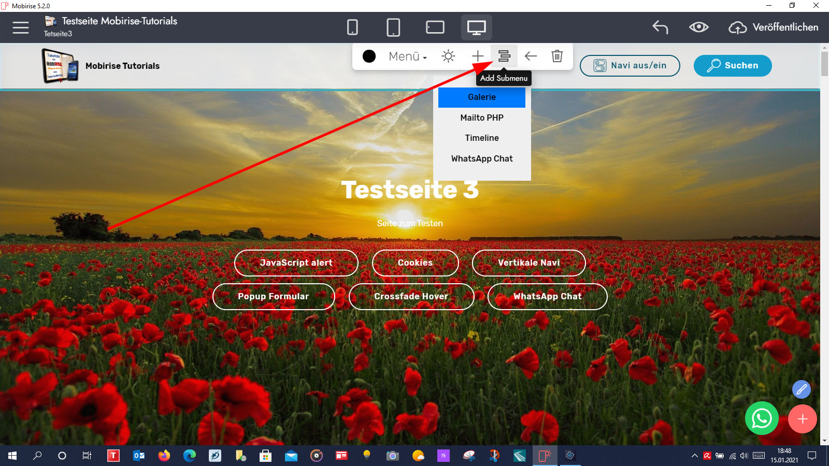Switch to tablet landscape preview
The image size is (829, 466).
click(435, 27)
